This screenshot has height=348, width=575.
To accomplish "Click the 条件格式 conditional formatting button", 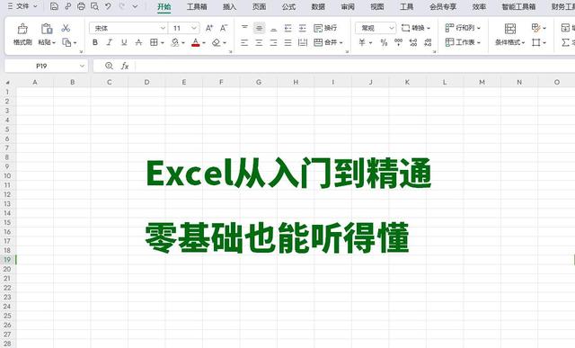I will click(509, 34).
